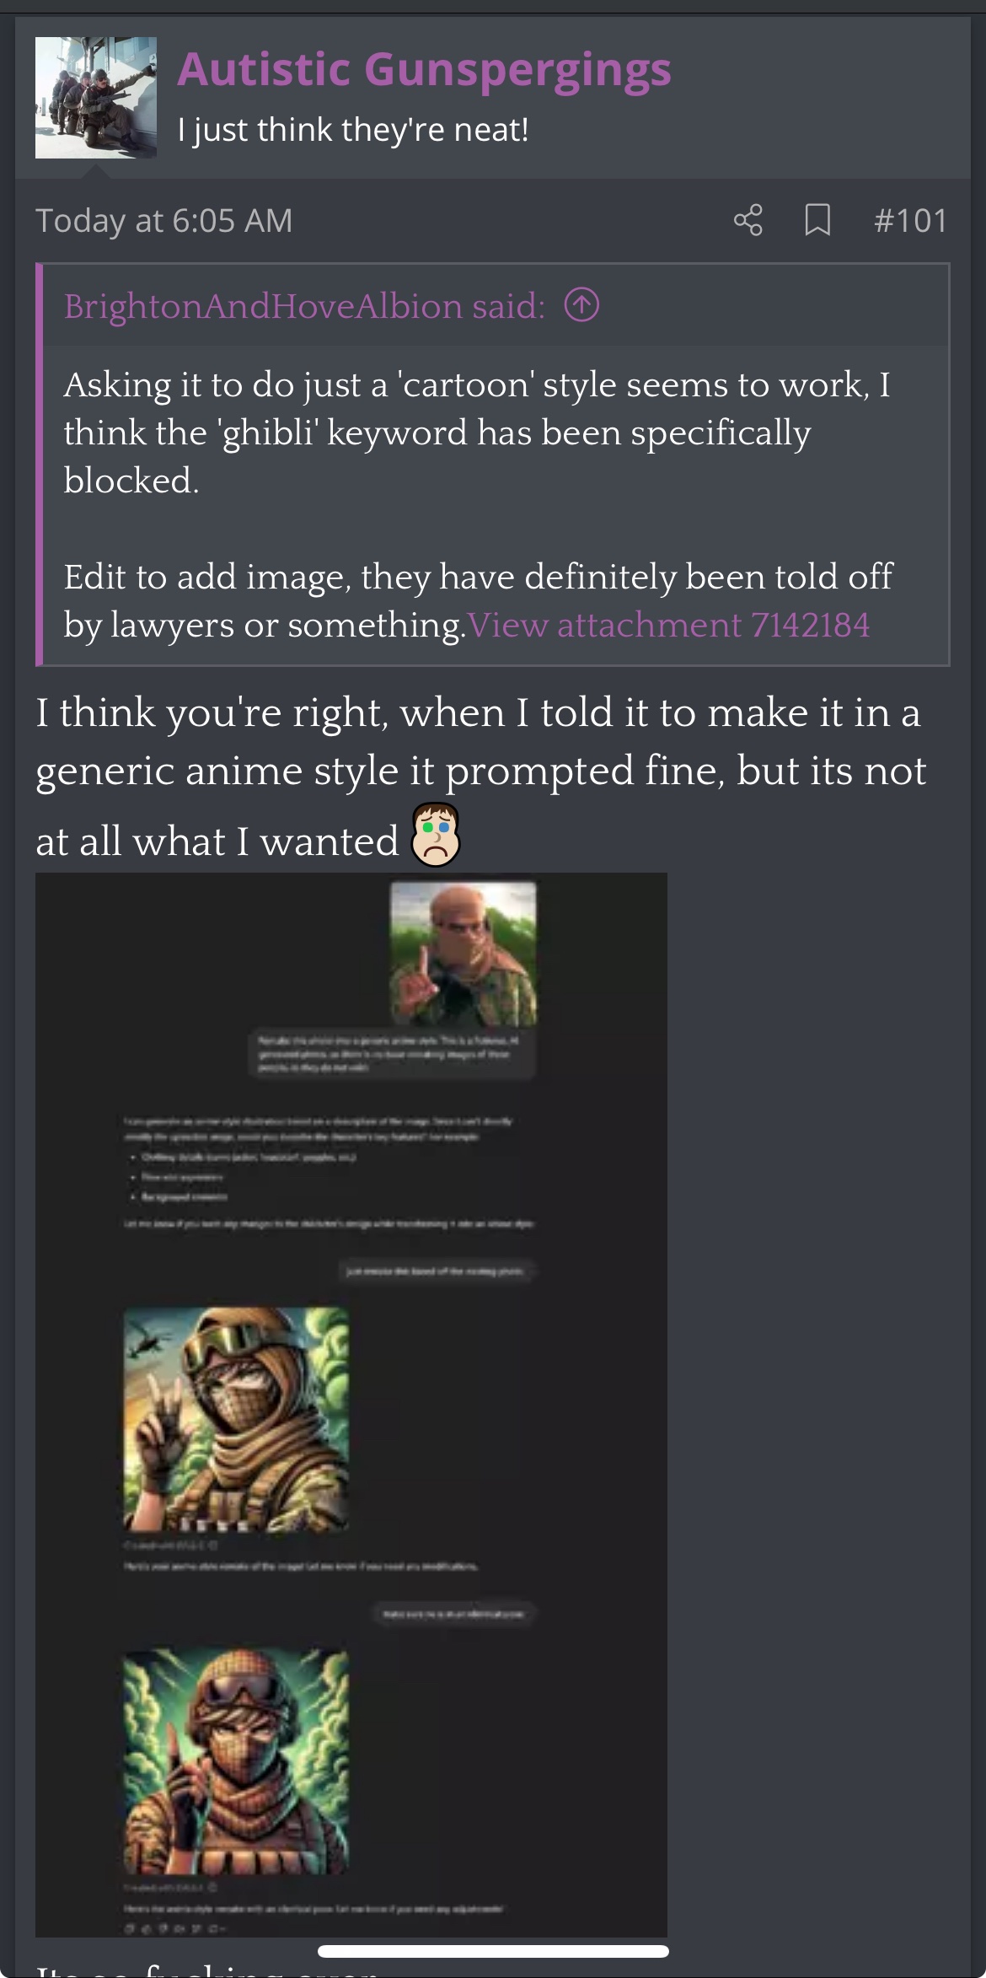Click the first anime soldier image
Screen dimensions: 986x1978
pos(236,1419)
